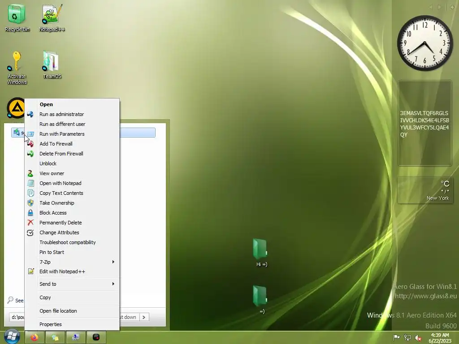Expand the 7-Zip submenu
The height and width of the screenshot is (344, 459).
coord(72,262)
